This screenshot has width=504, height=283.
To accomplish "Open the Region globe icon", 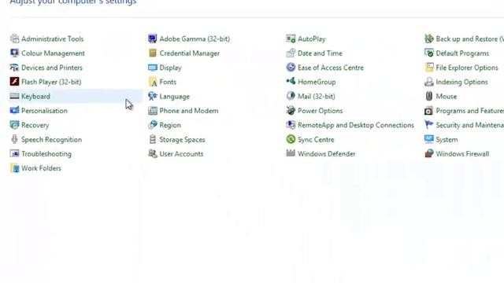I will coord(152,125).
